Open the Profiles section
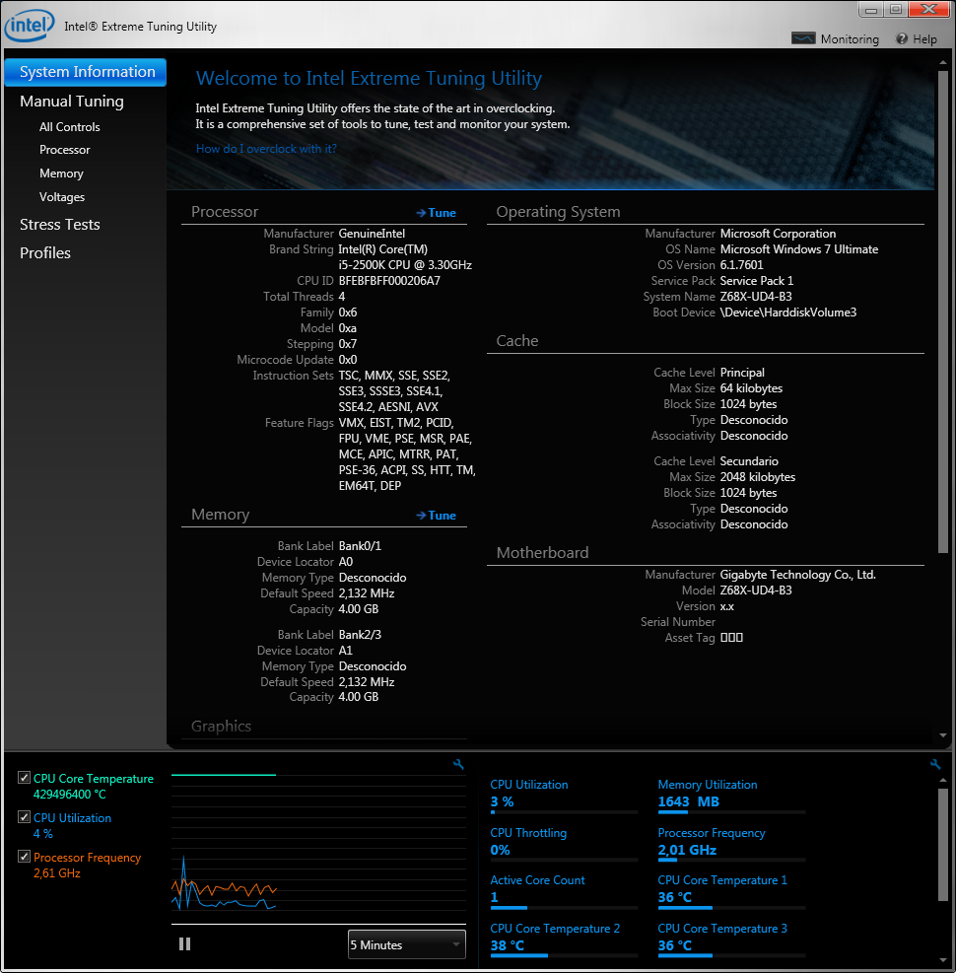This screenshot has width=956, height=973. tap(45, 253)
